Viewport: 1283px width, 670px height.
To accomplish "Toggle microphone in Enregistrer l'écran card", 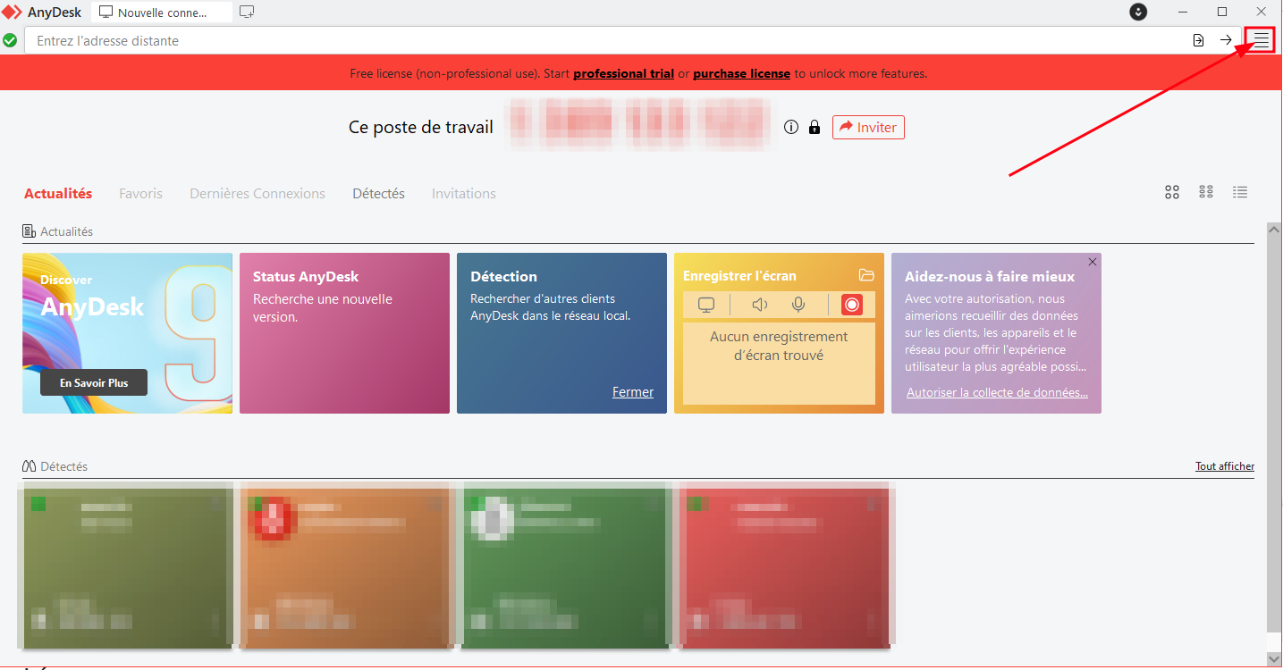I will tap(798, 305).
